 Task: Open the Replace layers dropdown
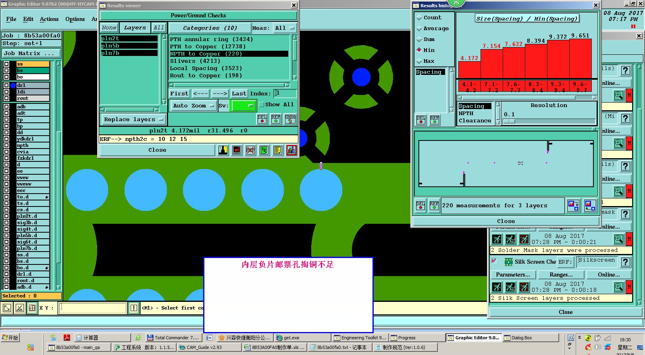pos(133,120)
